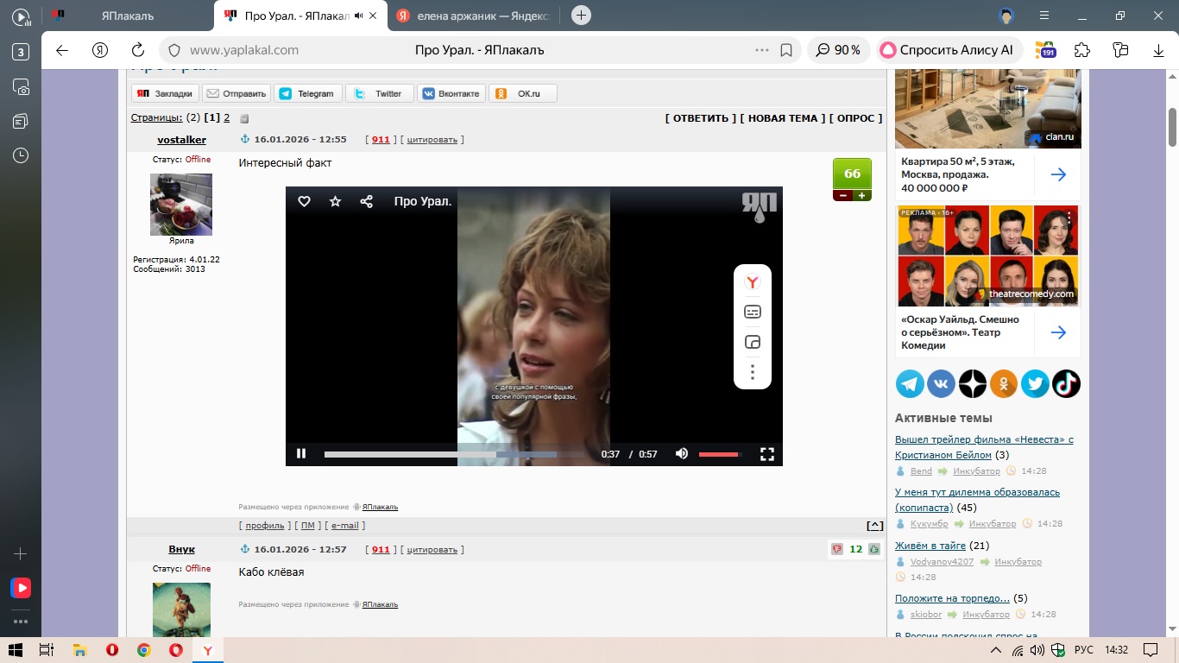Enter fullscreen mode in video player

point(766,453)
